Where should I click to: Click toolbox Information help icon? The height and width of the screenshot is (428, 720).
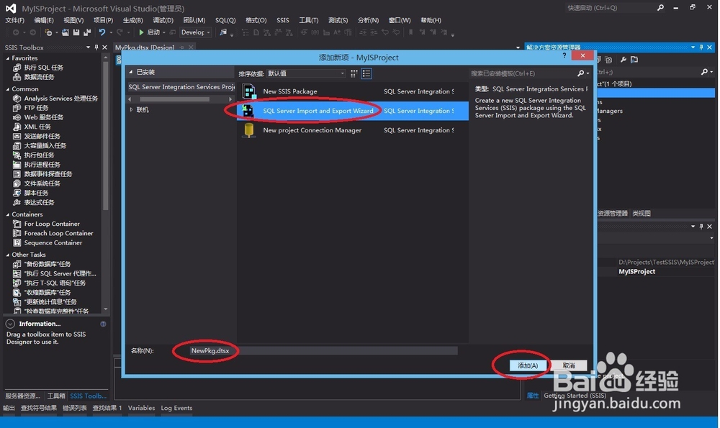tap(103, 324)
